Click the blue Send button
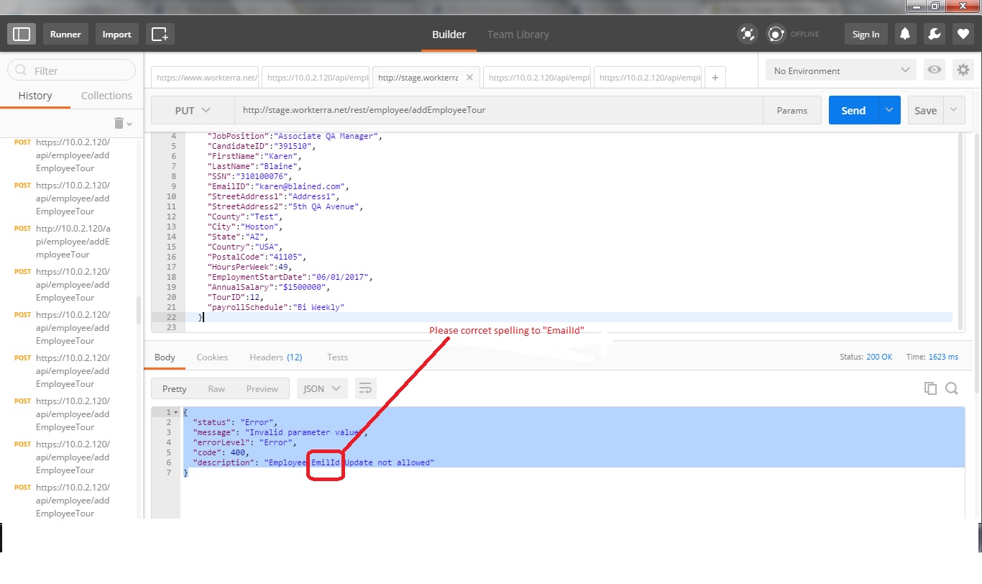Viewport: 982px width, 584px height. pyautogui.click(x=853, y=111)
